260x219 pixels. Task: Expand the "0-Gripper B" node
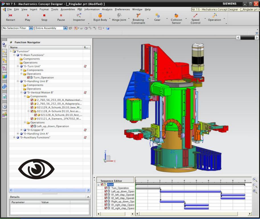coord(21,130)
